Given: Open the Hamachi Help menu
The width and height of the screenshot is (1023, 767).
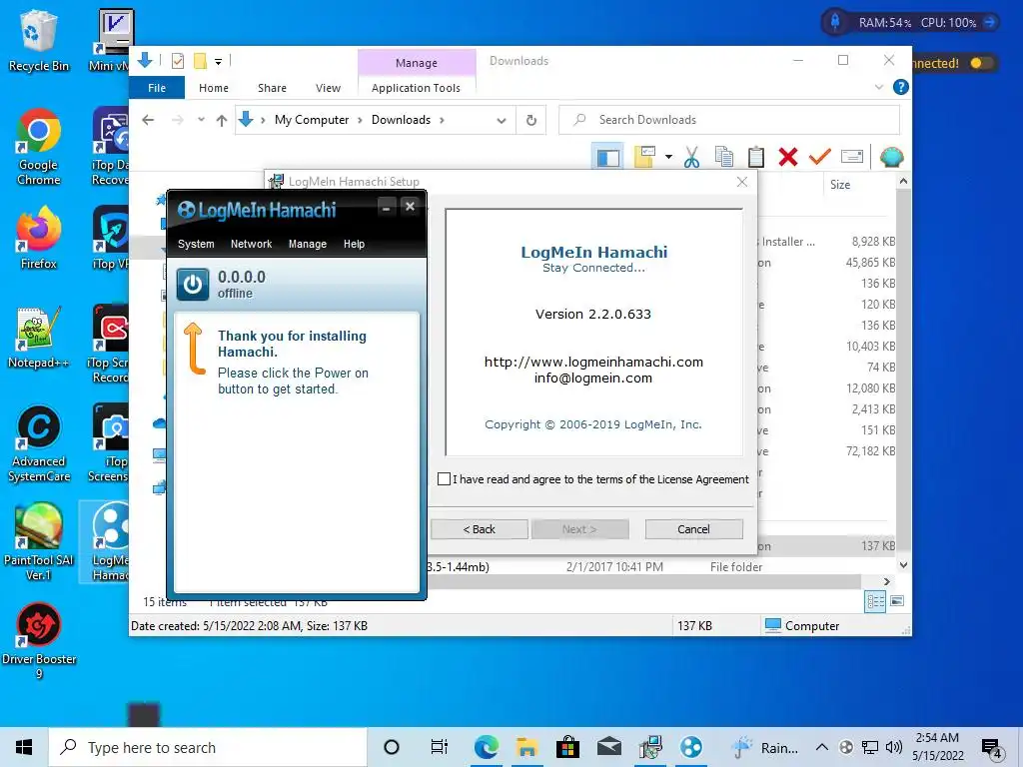Looking at the screenshot, I should tap(354, 244).
